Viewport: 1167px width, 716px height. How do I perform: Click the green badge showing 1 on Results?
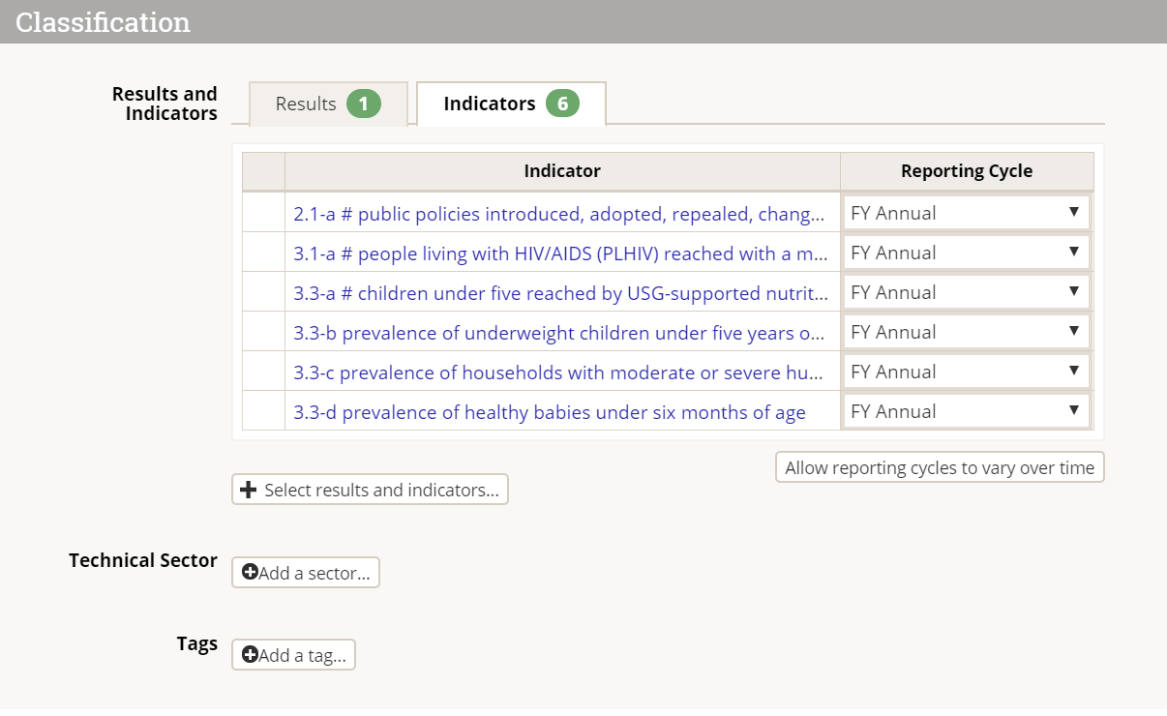point(364,104)
